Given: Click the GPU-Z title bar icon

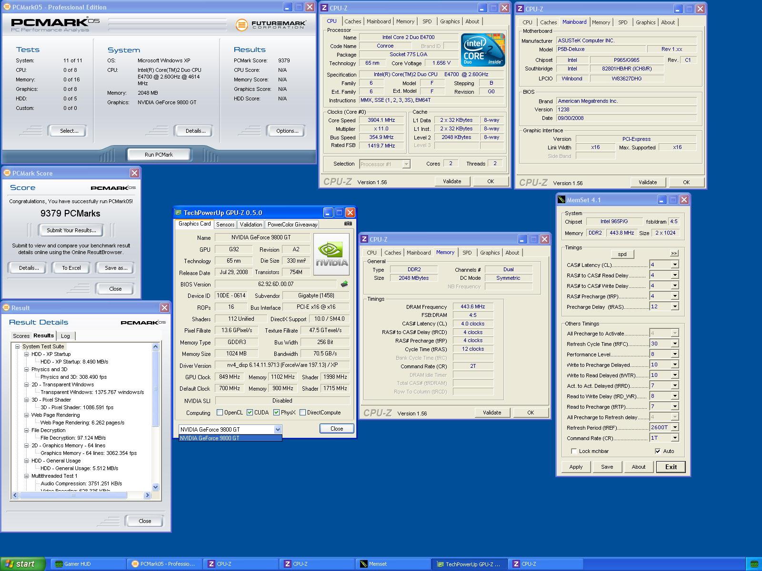Looking at the screenshot, I should (x=179, y=213).
